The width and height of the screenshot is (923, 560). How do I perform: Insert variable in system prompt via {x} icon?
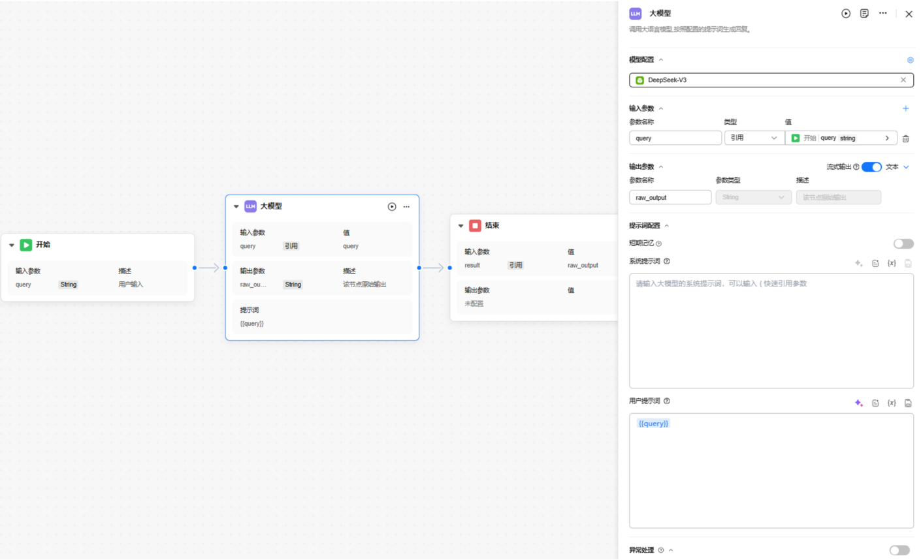click(891, 263)
